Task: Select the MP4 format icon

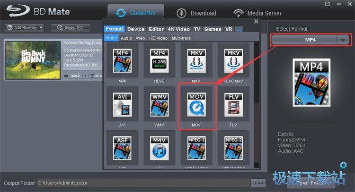Action: pos(122,60)
